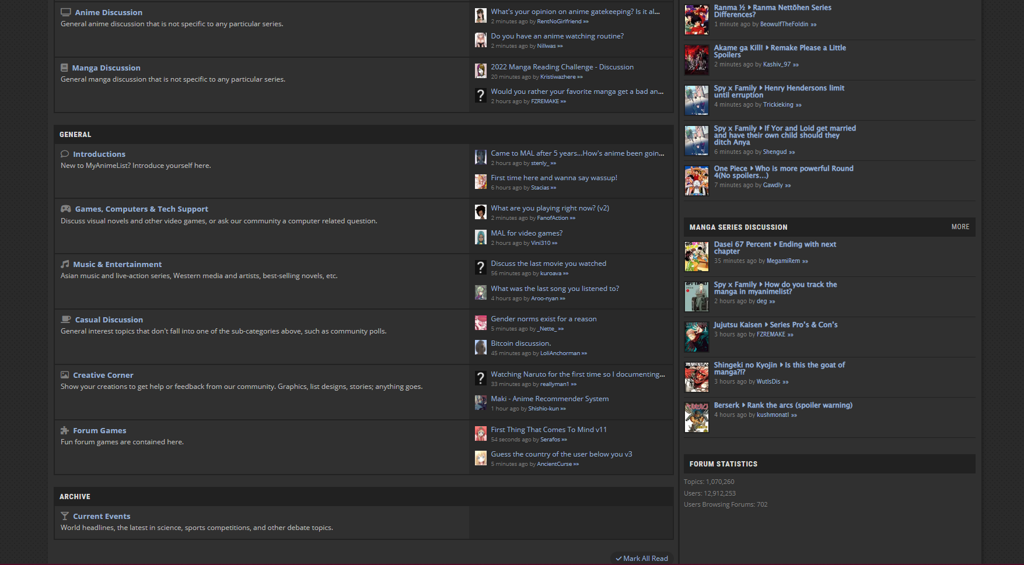Image resolution: width=1024 pixels, height=565 pixels.
Task: Click the Music & Entertainment note icon
Action: (x=65, y=264)
